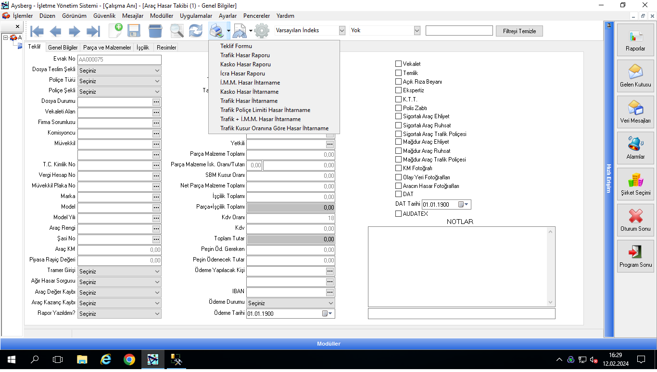The width and height of the screenshot is (657, 372).
Task: Click the new record icon
Action: [x=115, y=31]
